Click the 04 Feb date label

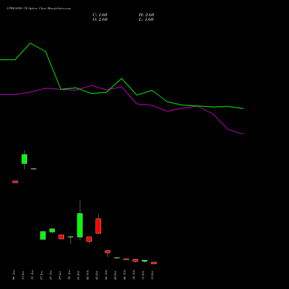[x=106, y=275]
